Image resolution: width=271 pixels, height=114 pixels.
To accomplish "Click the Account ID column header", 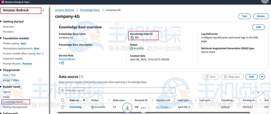I will (141, 100).
